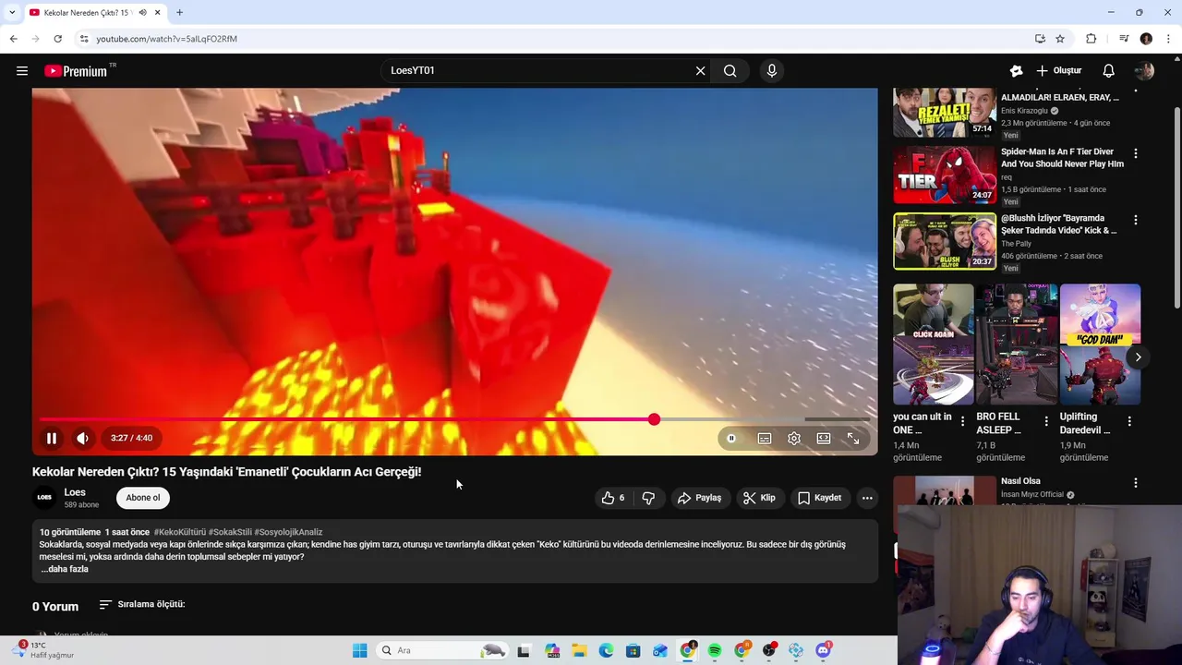Show next Shorts with arrow
1182x665 pixels.
pos(1139,357)
